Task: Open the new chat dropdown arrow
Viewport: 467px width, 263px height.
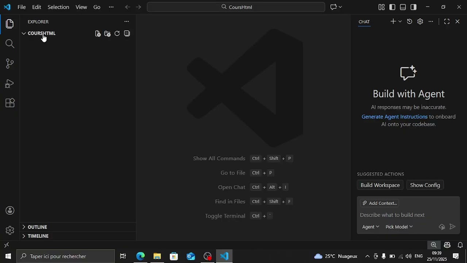Action: pyautogui.click(x=400, y=22)
